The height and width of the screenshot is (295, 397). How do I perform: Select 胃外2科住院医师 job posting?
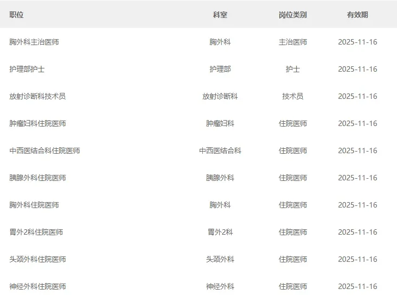(36, 232)
